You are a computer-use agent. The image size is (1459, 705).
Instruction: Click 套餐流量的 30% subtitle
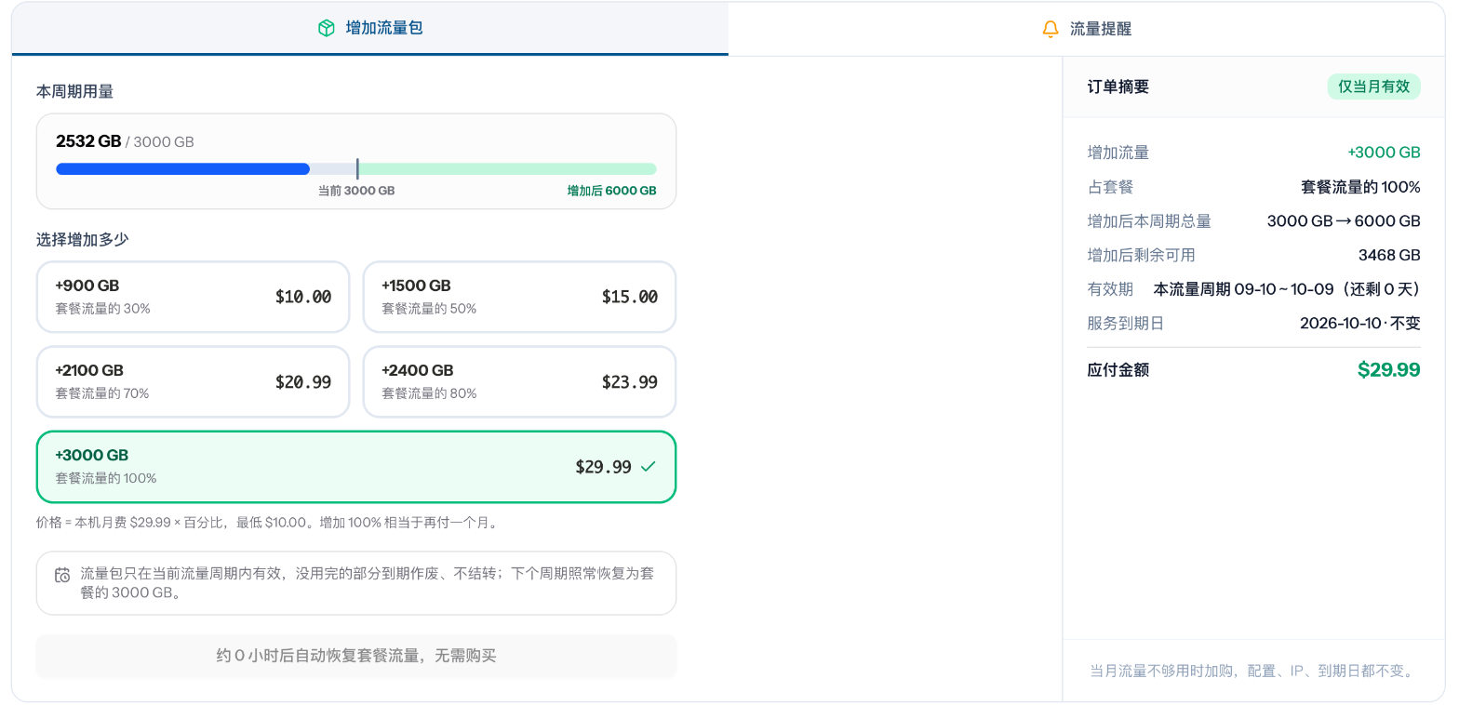click(102, 309)
